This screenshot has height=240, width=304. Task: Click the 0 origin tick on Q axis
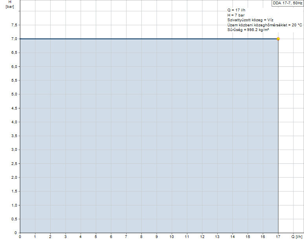[x=20, y=237]
